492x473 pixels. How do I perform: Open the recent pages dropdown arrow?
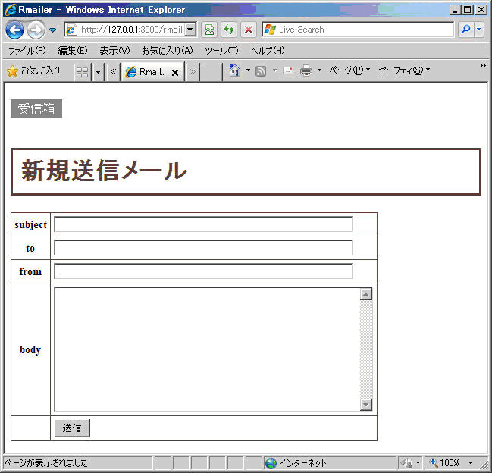(53, 30)
